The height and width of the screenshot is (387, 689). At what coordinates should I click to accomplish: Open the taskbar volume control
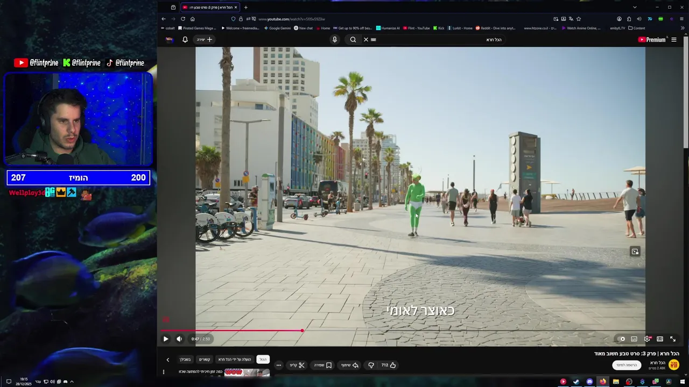[x=52, y=382]
